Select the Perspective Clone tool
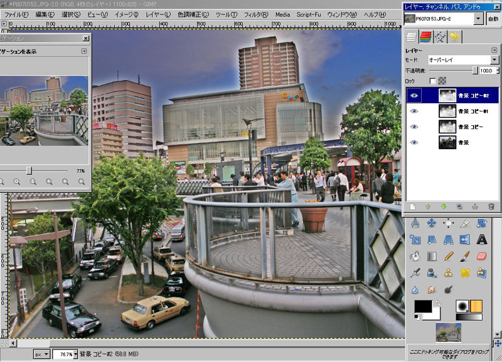 click(x=481, y=273)
